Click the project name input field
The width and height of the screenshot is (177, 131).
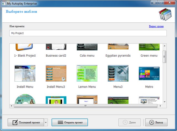pyautogui.click(x=88, y=33)
